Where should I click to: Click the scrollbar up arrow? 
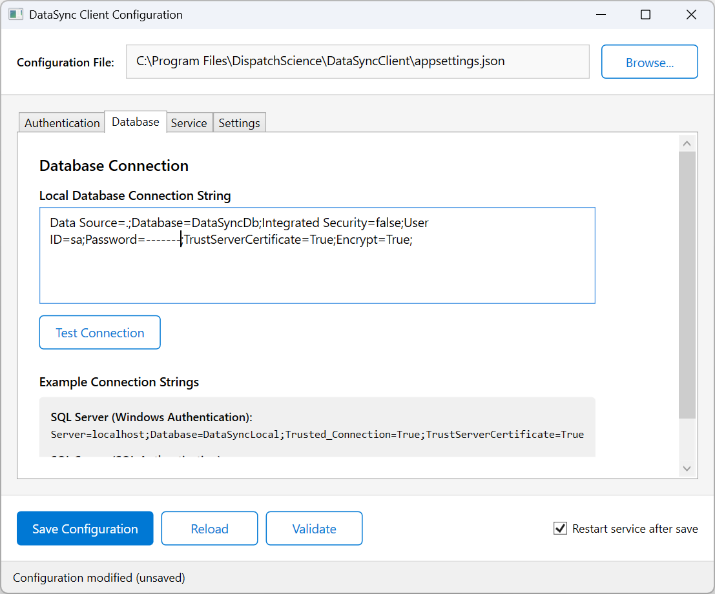687,142
